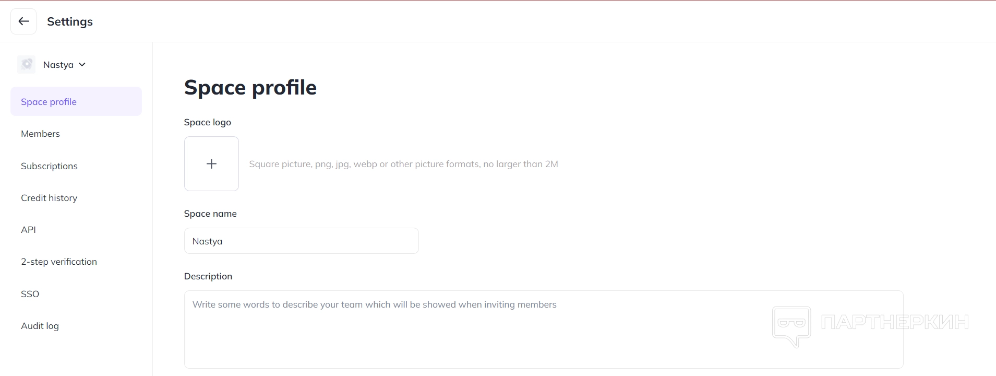Click the Nastya space avatar icon
Screen dimensions: 996x376
[x=27, y=65]
